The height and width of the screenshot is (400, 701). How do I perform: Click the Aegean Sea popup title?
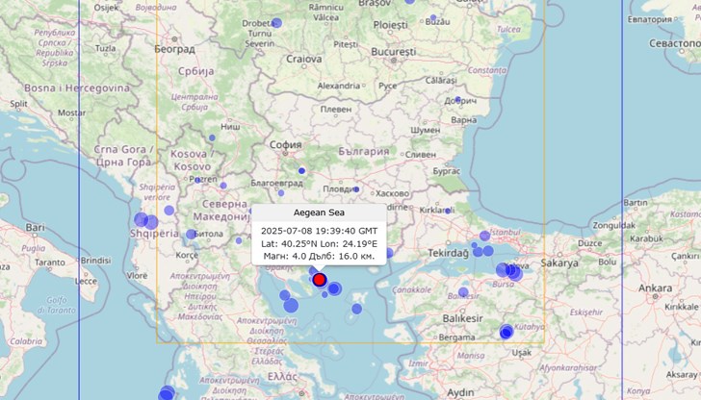click(x=319, y=212)
